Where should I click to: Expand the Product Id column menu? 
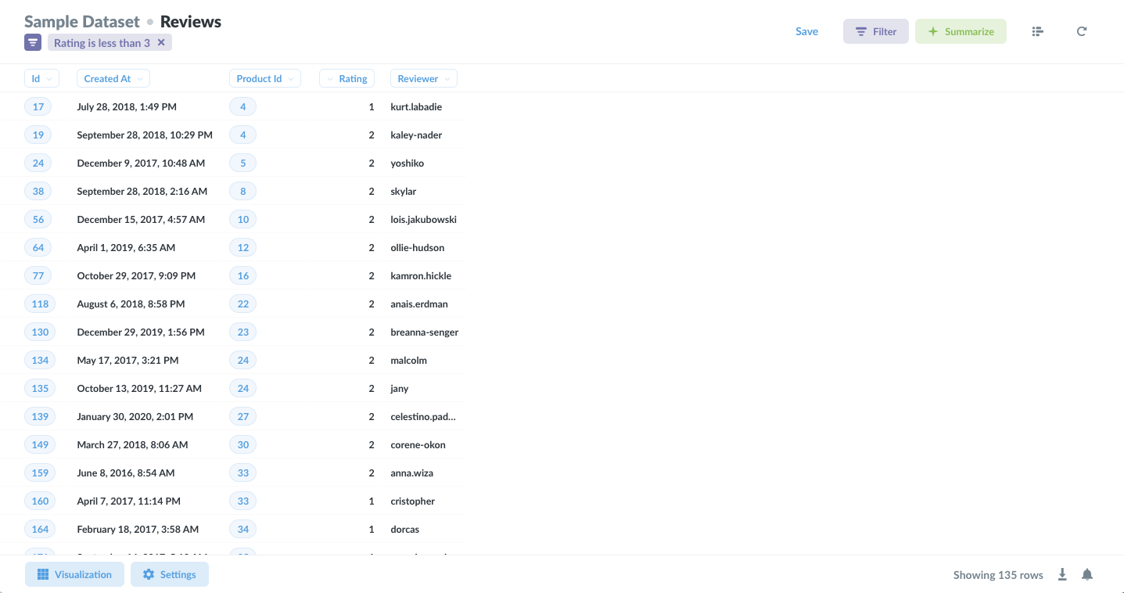(x=264, y=78)
